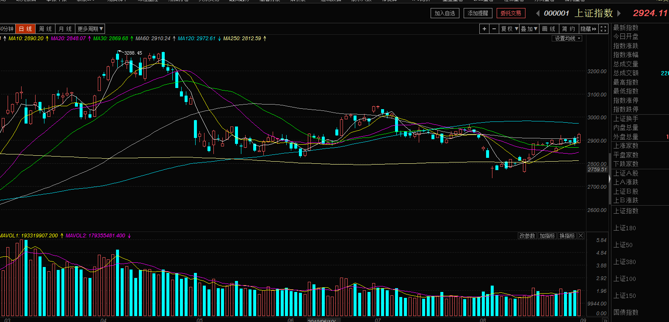669x322 pixels.
Task: Select the 日线 daily period
Action: pos(25,29)
